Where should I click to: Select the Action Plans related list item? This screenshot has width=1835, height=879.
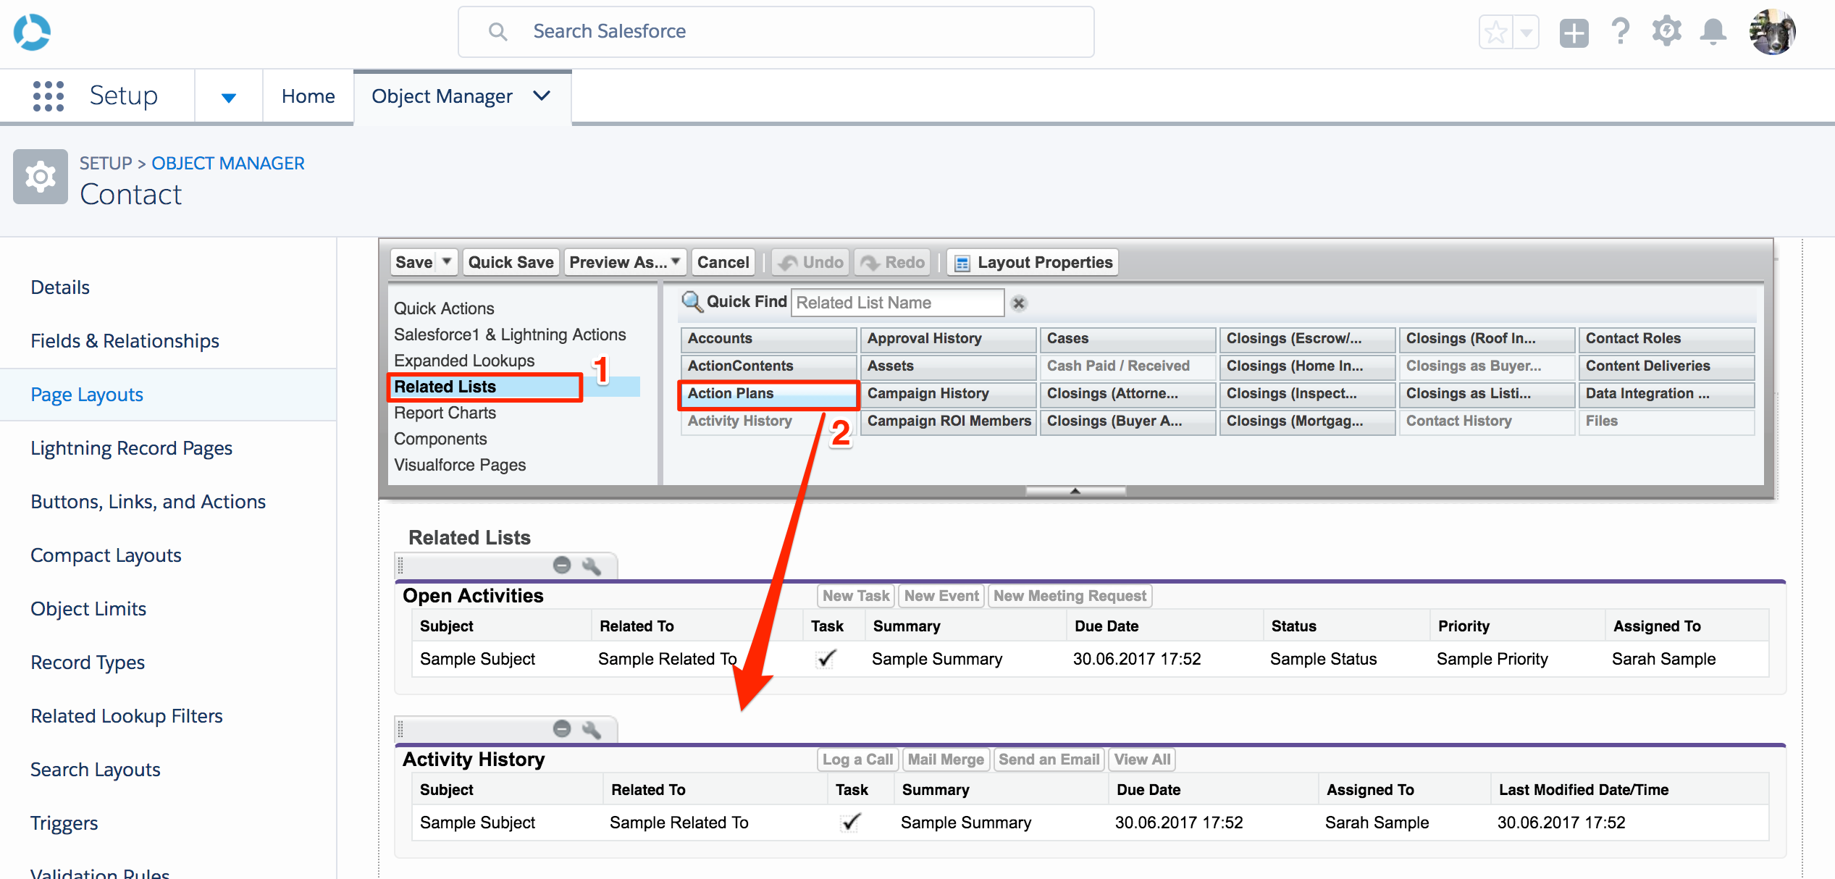(768, 394)
